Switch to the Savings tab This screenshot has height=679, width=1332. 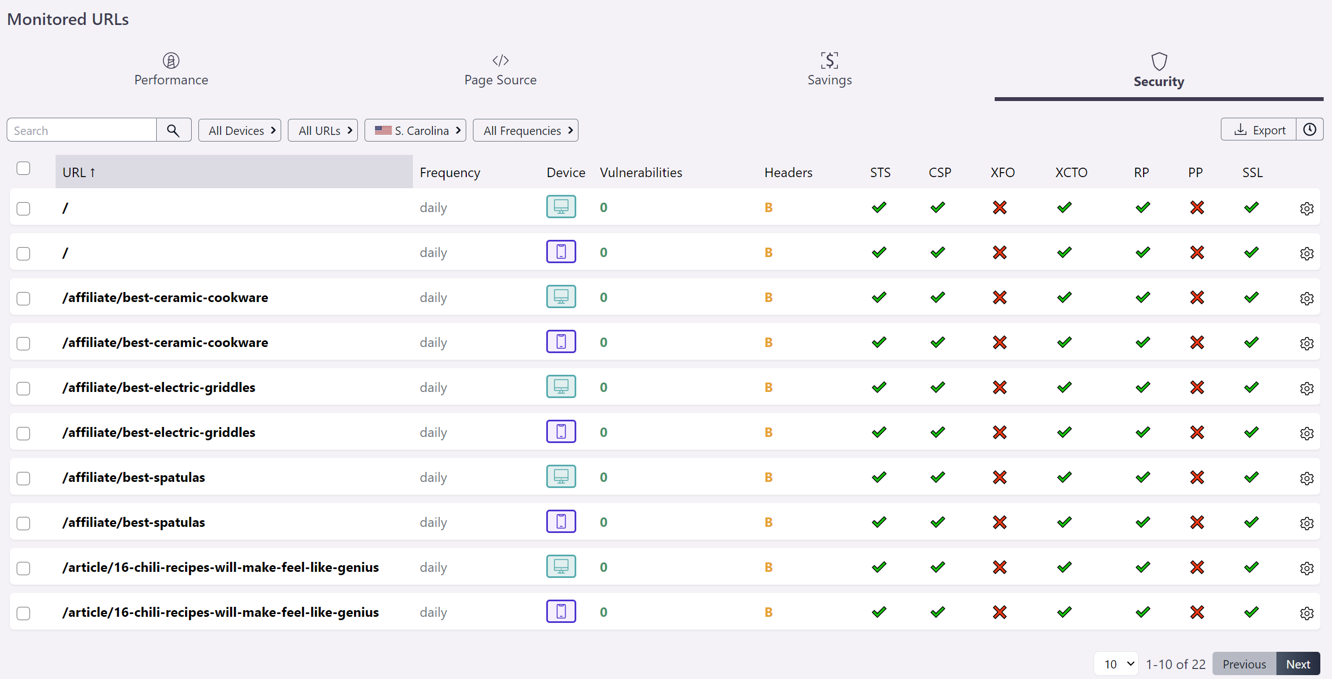830,69
